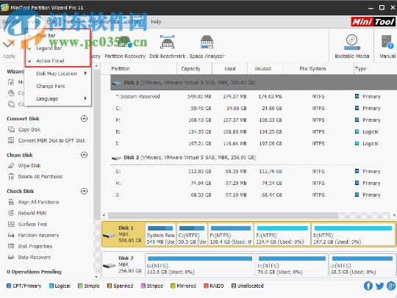This screenshot has height=298, width=397.
Task: Click the Delete All Partitions trash icon
Action: pyautogui.click(x=11, y=176)
